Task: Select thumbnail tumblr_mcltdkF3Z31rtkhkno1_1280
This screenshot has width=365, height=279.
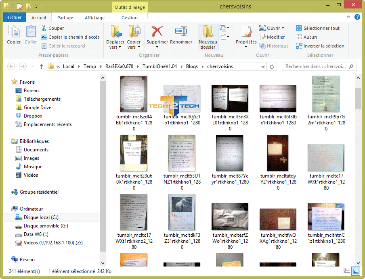Action: point(182,222)
